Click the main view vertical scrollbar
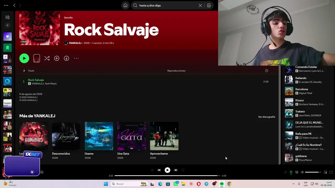 (x=280, y=115)
